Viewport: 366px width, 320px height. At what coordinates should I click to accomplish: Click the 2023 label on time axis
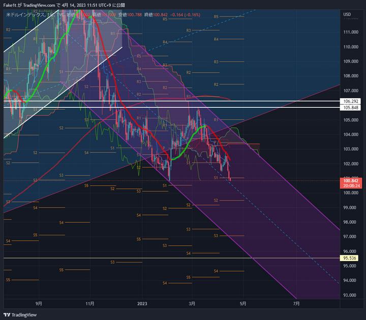click(x=142, y=304)
